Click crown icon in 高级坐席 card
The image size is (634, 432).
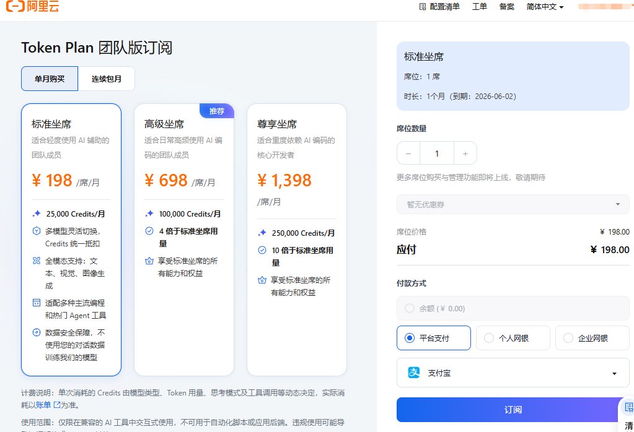pyautogui.click(x=149, y=261)
